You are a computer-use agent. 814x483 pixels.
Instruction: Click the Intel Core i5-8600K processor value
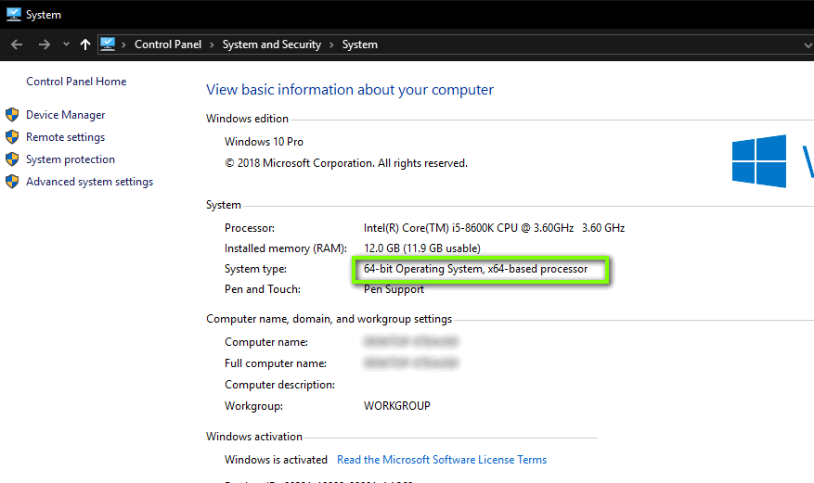(494, 228)
